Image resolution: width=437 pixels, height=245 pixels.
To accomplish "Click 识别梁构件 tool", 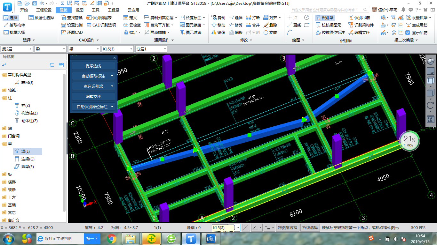I will tap(361, 25).
